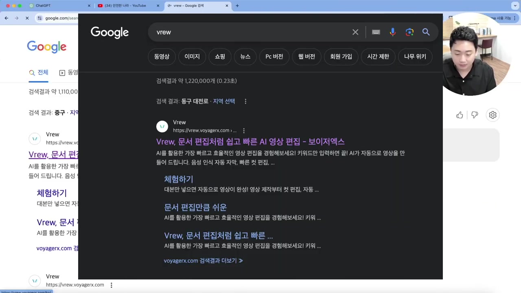Open site information icon in address bar
The image size is (521, 293).
click(x=39, y=18)
